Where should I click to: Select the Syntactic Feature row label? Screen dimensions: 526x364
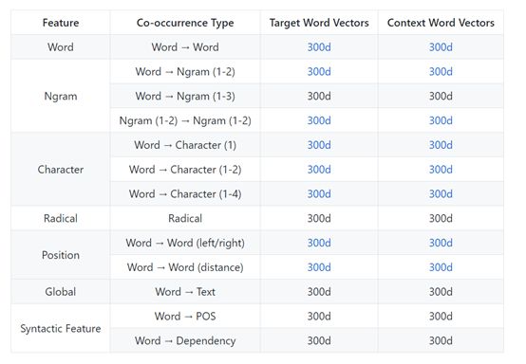61,329
